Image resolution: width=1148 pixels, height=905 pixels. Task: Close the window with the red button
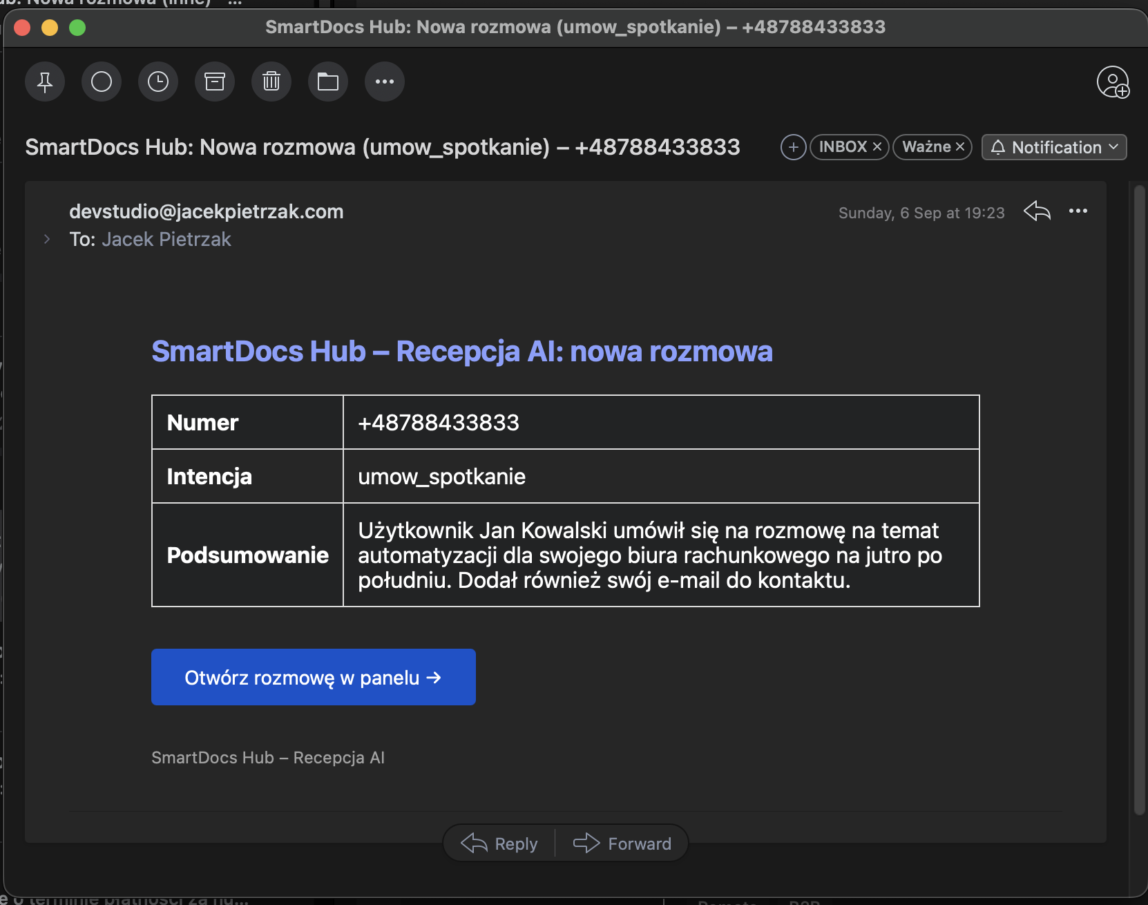(x=23, y=28)
